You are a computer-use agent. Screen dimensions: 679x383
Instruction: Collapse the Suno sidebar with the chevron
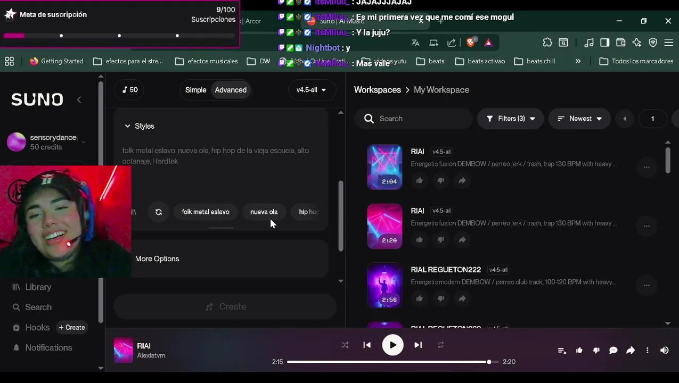click(79, 99)
